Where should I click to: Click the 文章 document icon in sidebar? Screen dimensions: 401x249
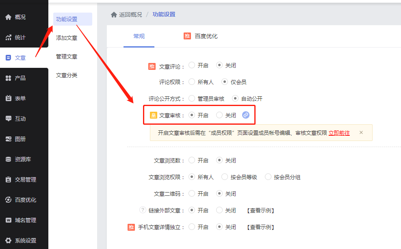(9, 58)
